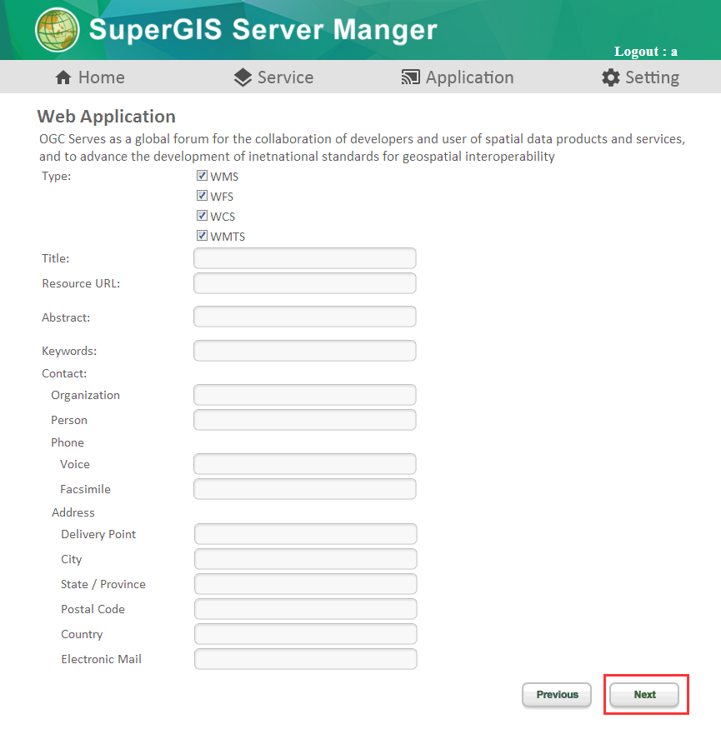This screenshot has height=734, width=721.
Task: Click the Application cast icon
Action: pyautogui.click(x=410, y=77)
